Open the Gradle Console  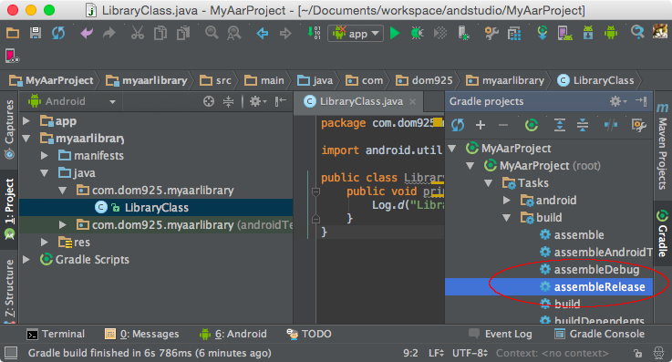tap(599, 334)
